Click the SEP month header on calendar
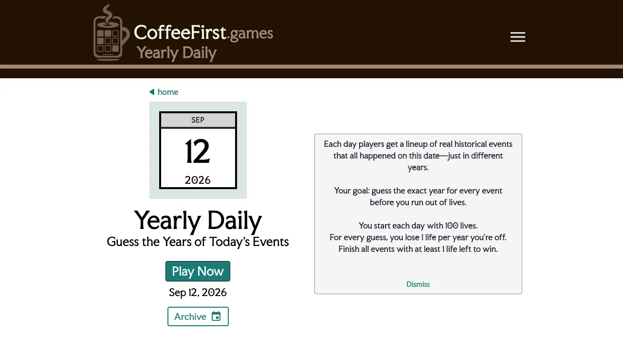This screenshot has height=350, width=623. 198,120
